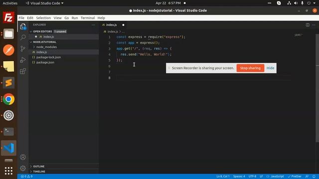
Task: Open package-lock.json in the file tree
Action: (48, 57)
